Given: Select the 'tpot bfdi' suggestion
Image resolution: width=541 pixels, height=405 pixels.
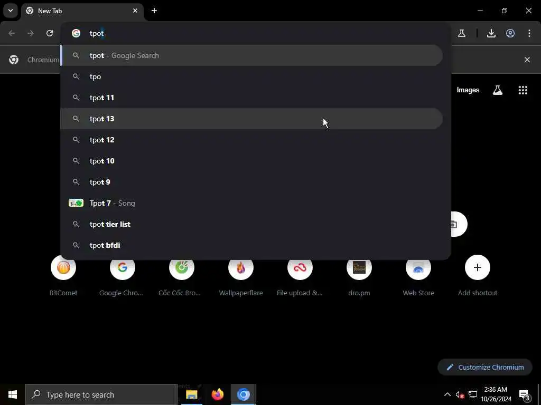Looking at the screenshot, I should click(251, 245).
